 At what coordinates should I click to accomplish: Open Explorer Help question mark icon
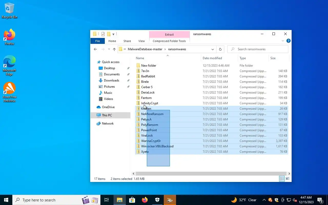coord(288,41)
